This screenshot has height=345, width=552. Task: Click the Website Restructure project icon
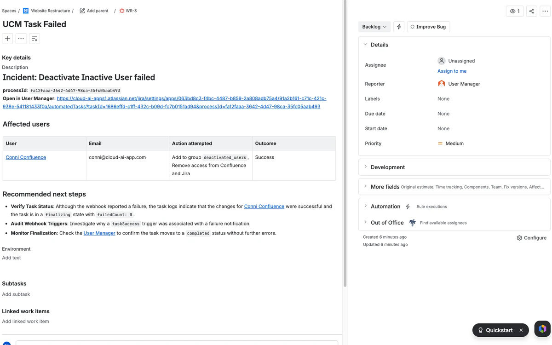coord(26,11)
